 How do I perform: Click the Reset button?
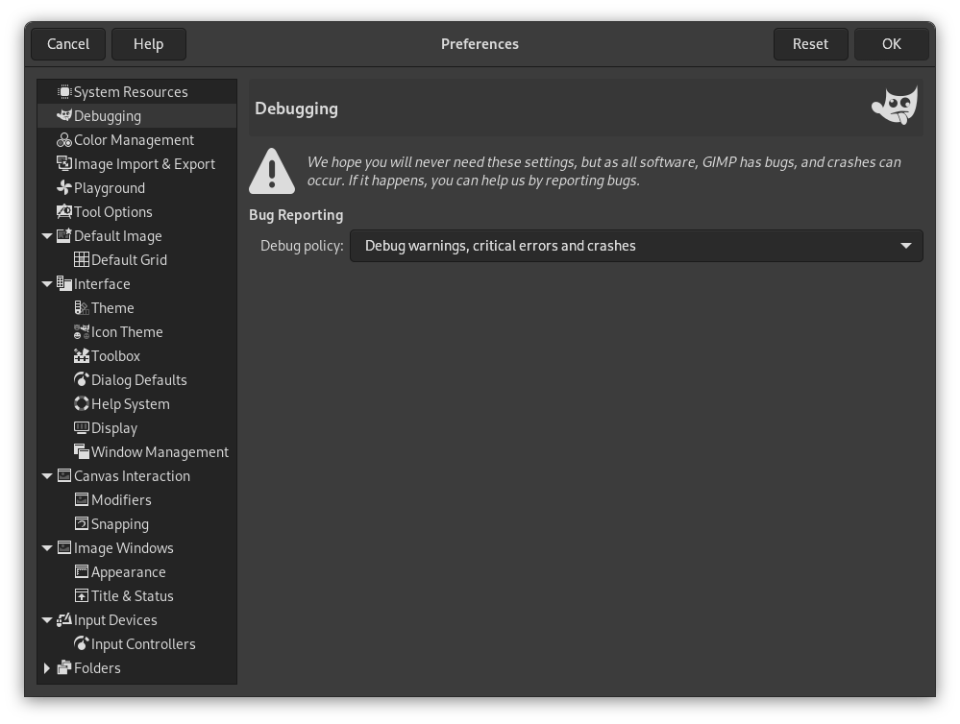(810, 43)
